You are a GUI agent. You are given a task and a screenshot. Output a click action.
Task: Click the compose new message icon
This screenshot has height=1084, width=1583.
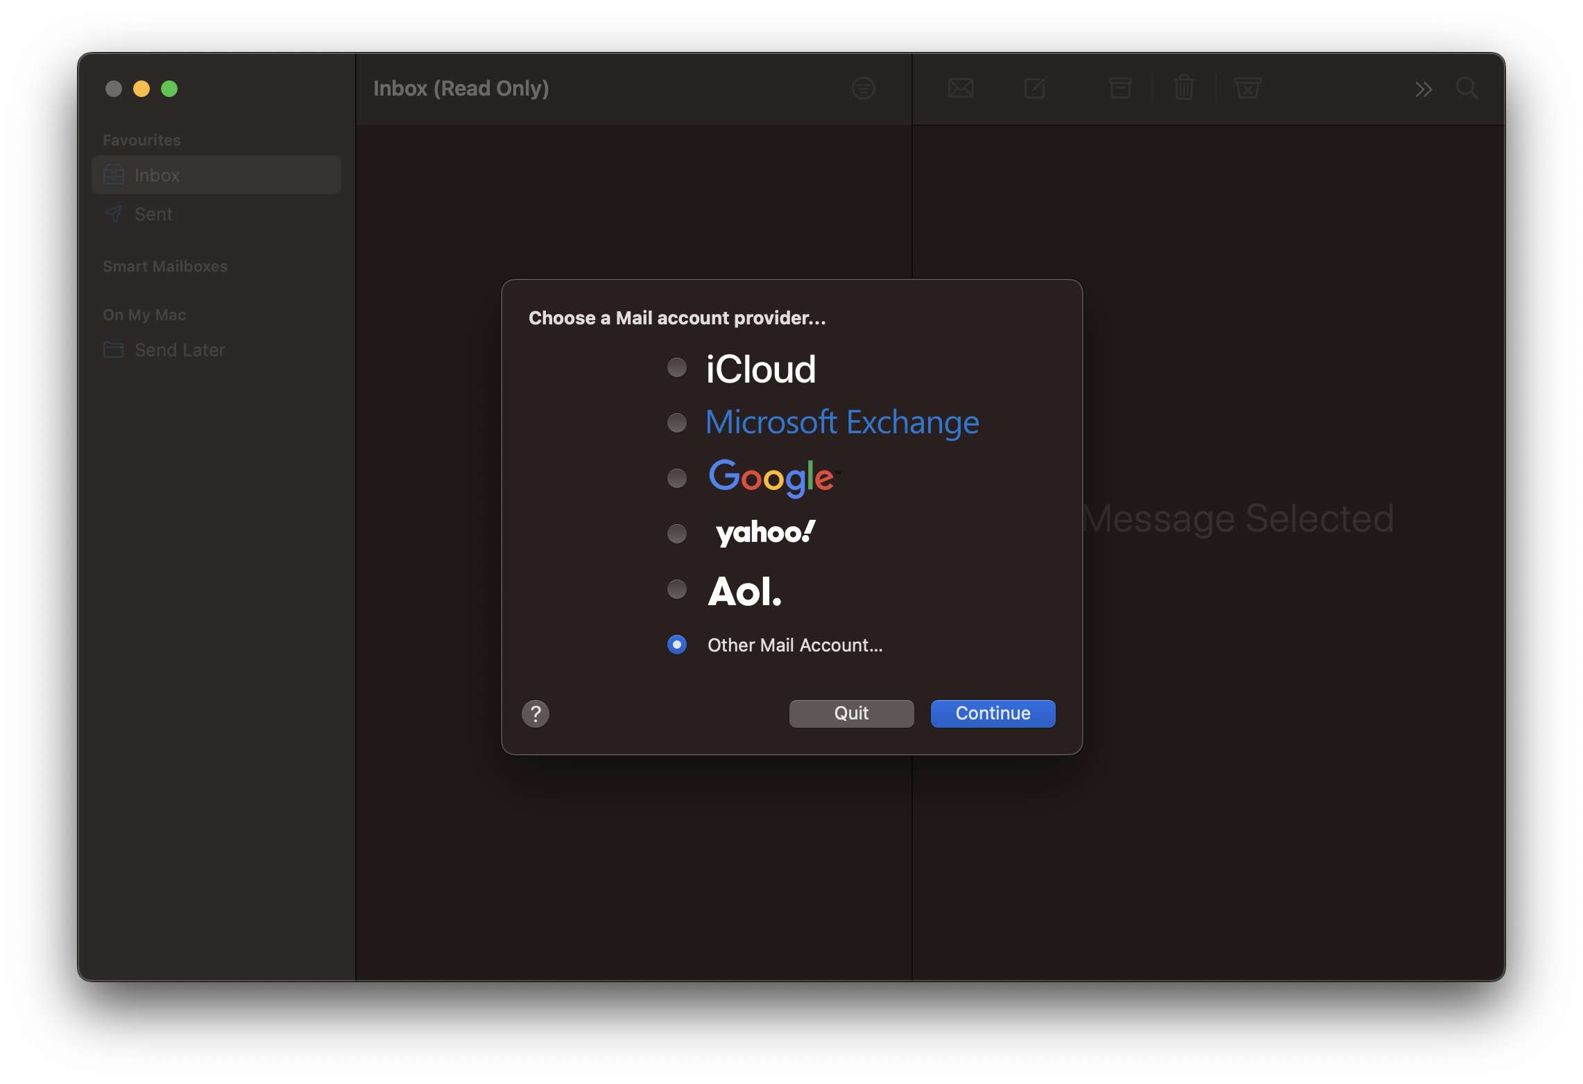[x=1035, y=88]
